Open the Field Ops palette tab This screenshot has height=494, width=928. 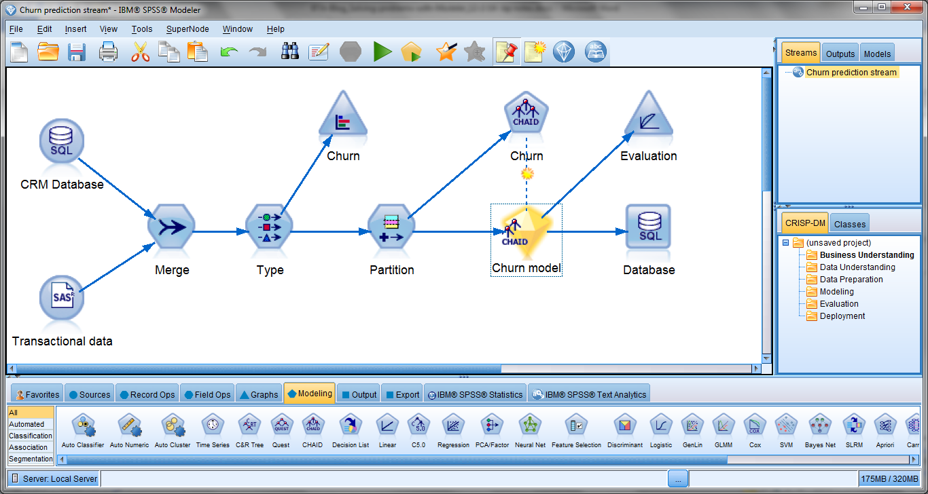(x=207, y=394)
